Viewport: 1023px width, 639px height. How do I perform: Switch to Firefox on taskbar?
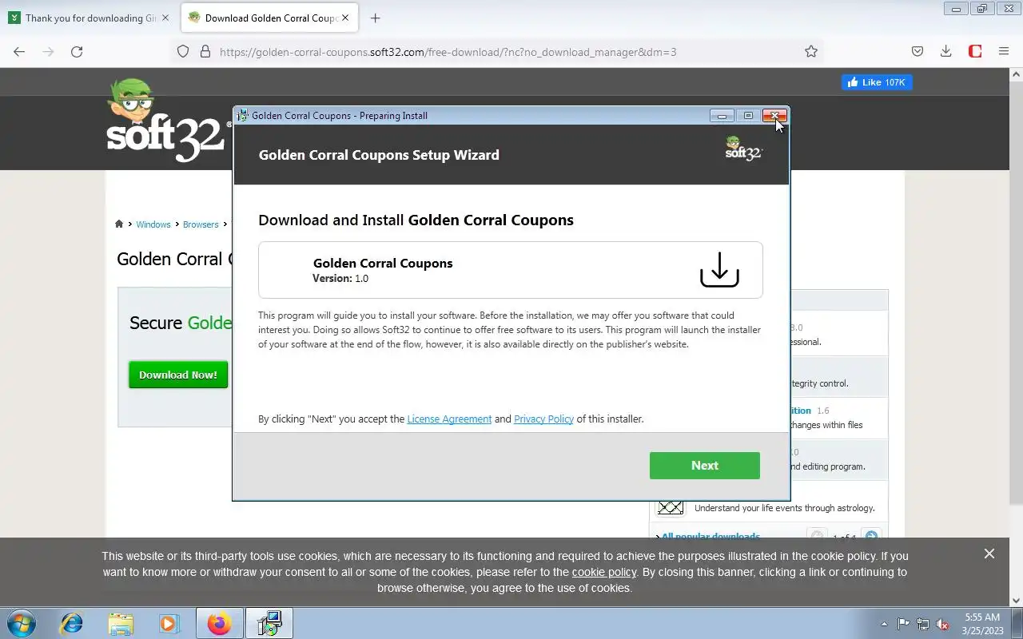[x=219, y=623]
